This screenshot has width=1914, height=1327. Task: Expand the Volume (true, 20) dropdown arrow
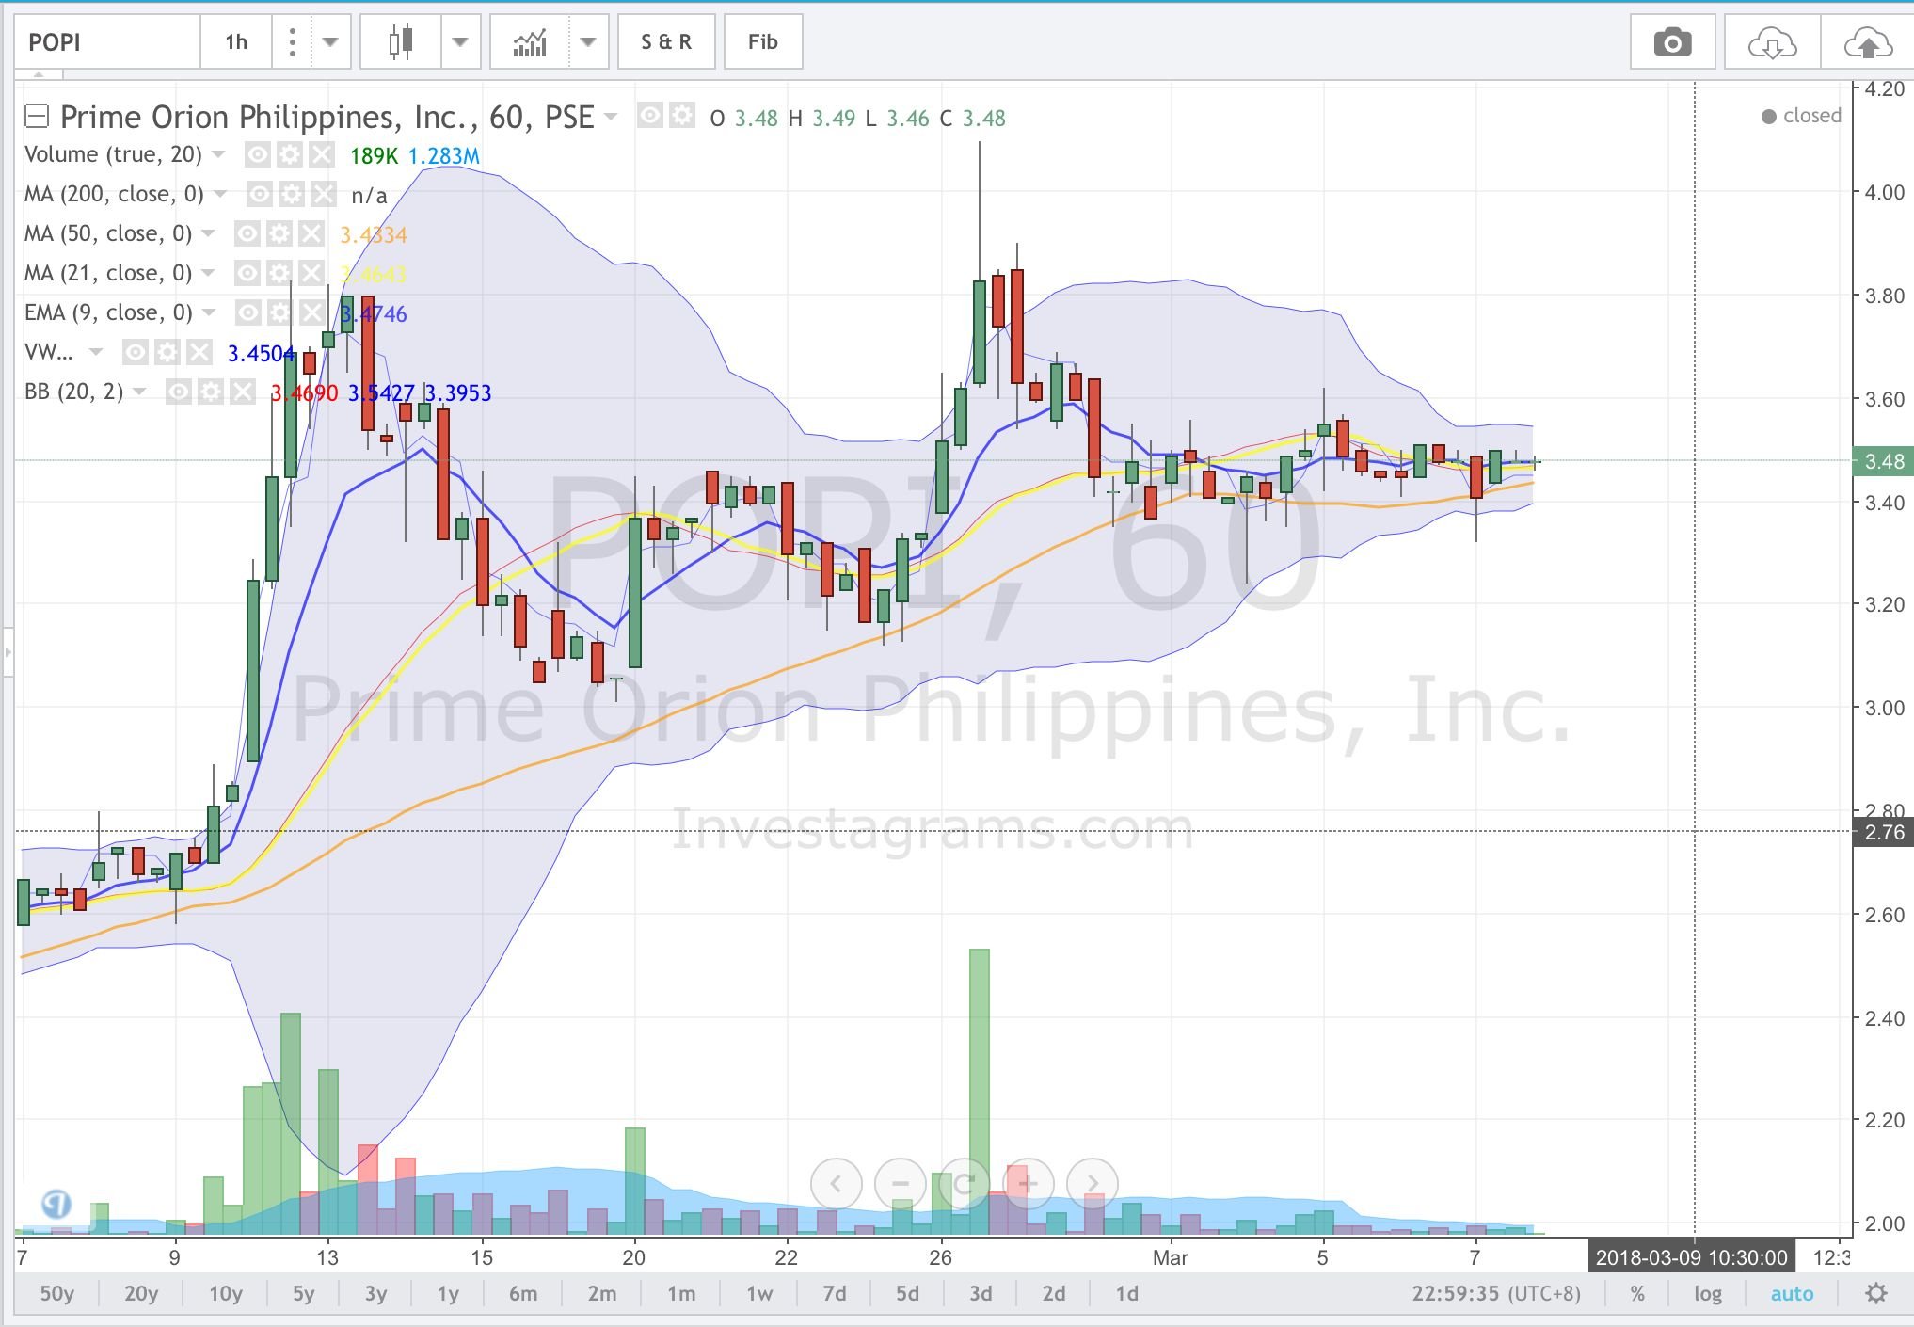pyautogui.click(x=218, y=154)
